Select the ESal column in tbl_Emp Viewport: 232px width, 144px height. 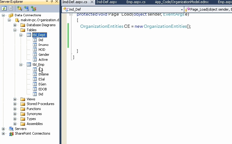42,79
